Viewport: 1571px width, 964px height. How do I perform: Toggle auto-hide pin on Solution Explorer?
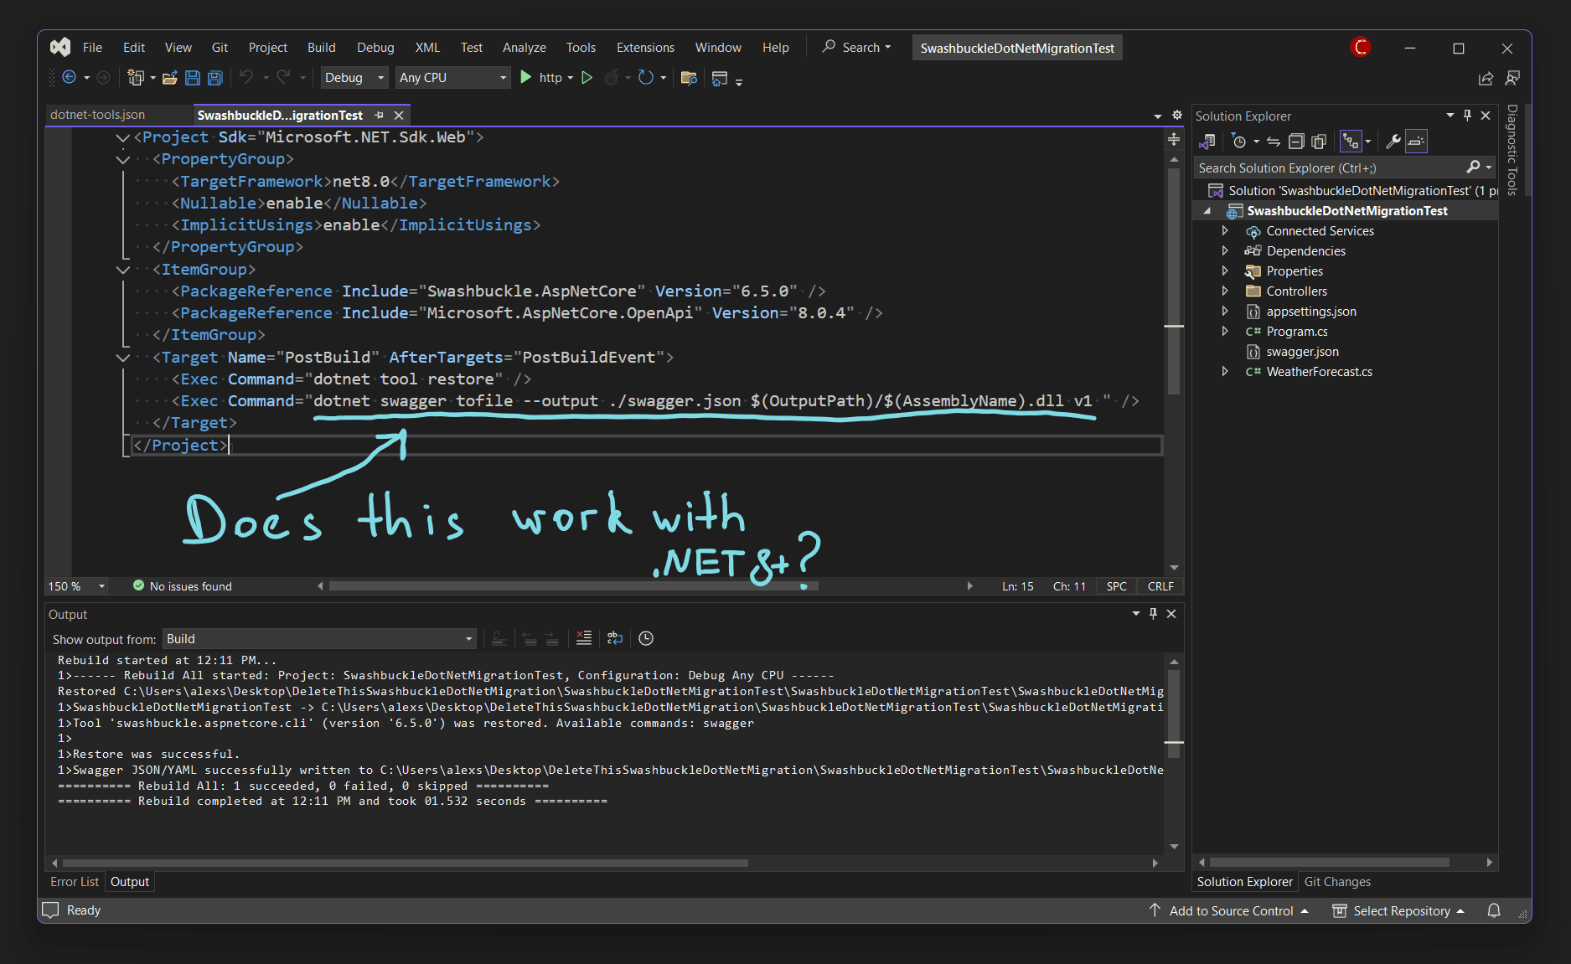[1467, 116]
